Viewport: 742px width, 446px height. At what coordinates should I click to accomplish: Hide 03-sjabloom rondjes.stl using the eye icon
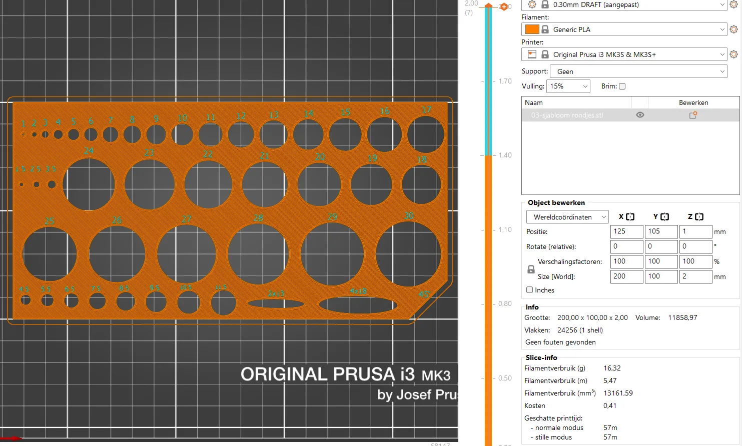click(640, 114)
